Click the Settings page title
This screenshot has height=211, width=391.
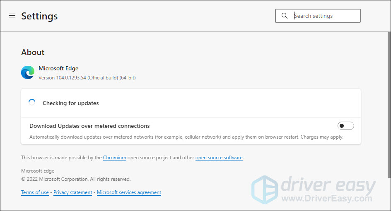(39, 16)
